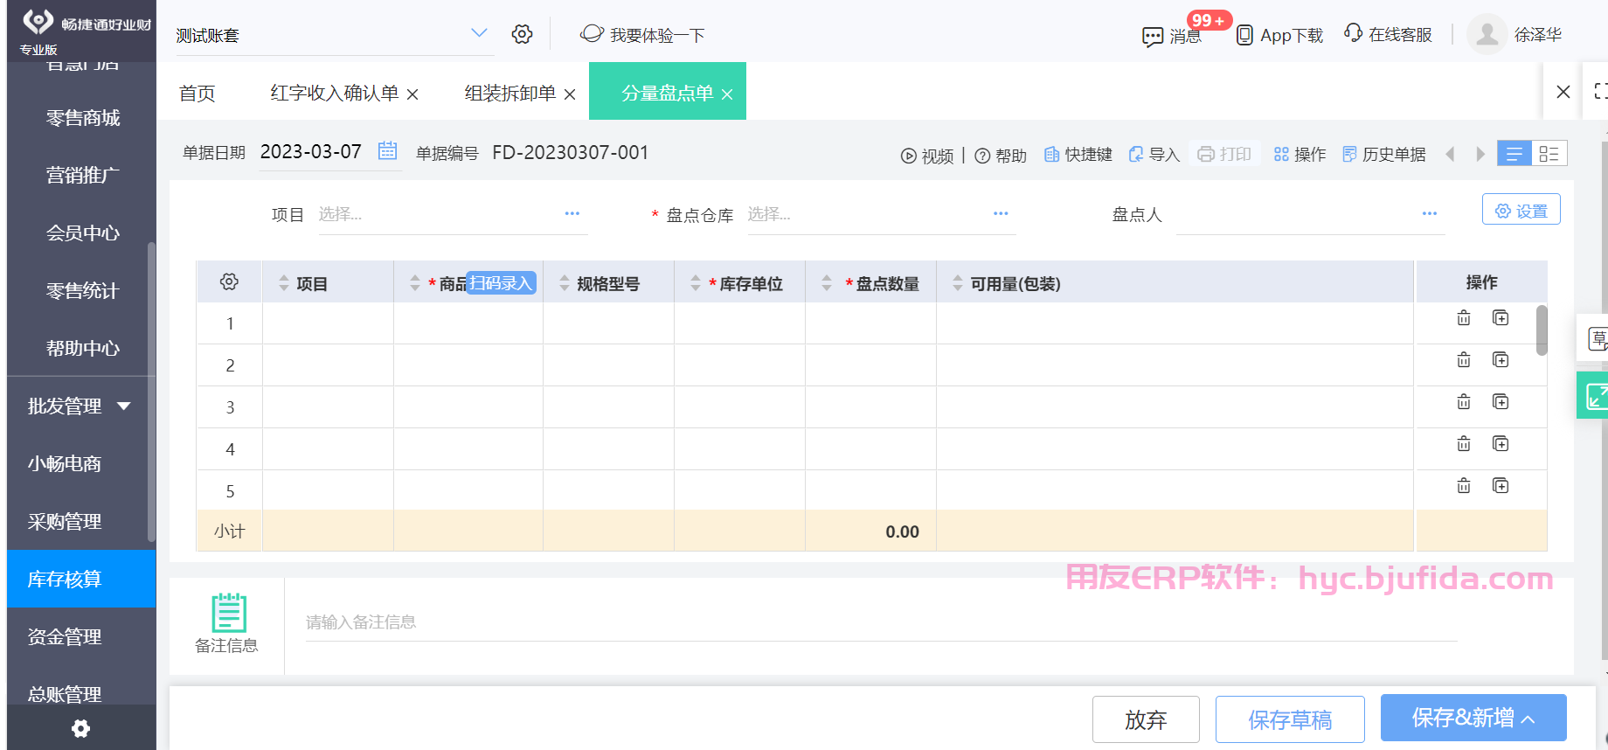
Task: Go to next document arrow
Action: click(1480, 154)
